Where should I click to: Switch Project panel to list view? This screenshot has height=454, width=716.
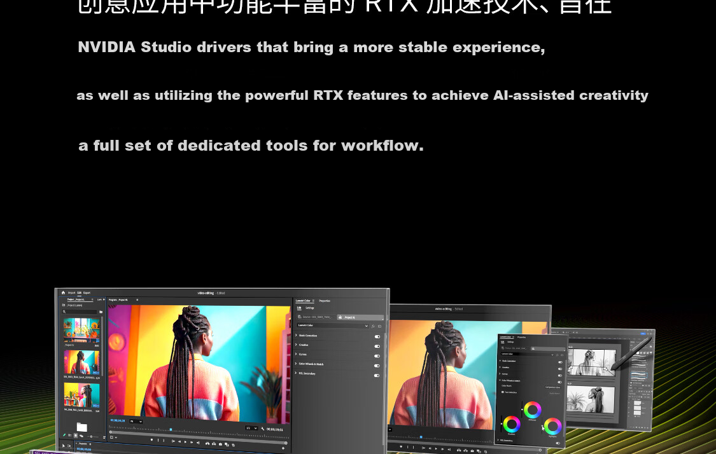coord(70,436)
